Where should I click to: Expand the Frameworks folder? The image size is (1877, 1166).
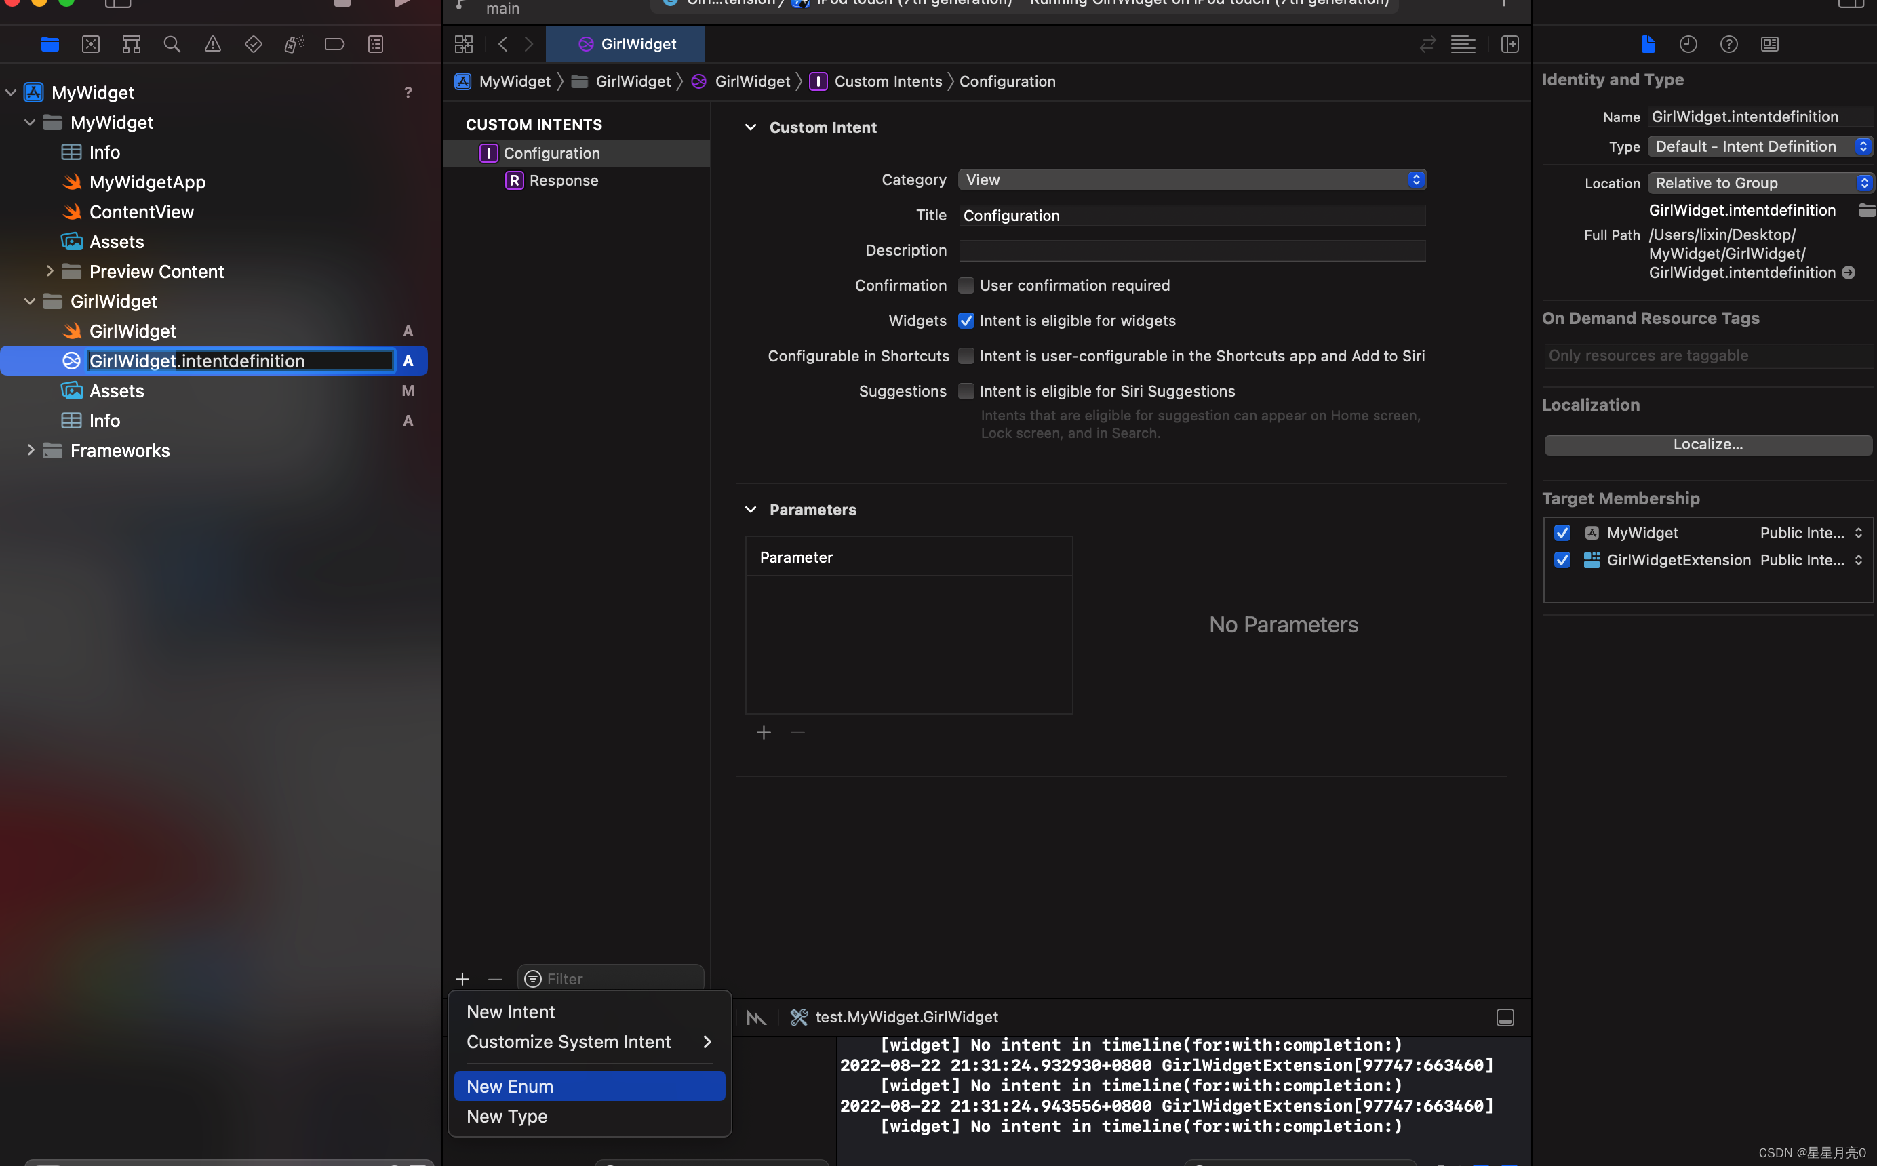[31, 450]
